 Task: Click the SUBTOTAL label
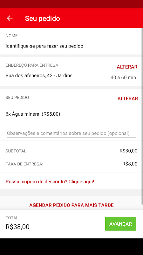pos(17,151)
